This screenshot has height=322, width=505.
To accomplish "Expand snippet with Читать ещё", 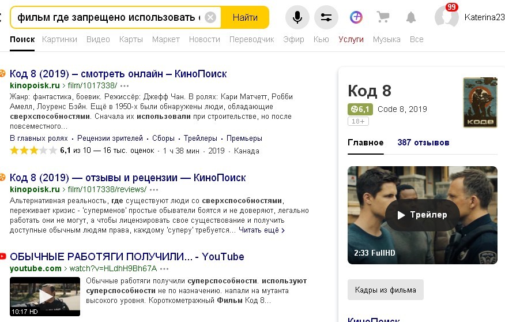I will [x=262, y=230].
